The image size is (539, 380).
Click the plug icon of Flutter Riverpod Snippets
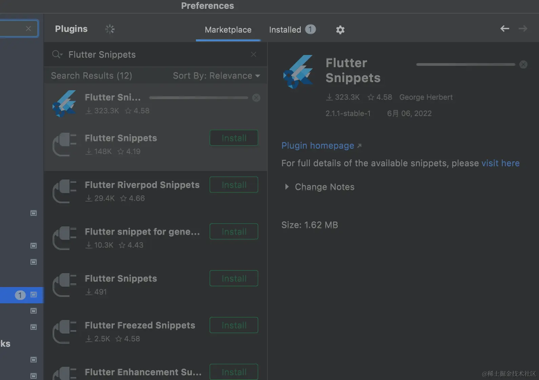(x=64, y=191)
